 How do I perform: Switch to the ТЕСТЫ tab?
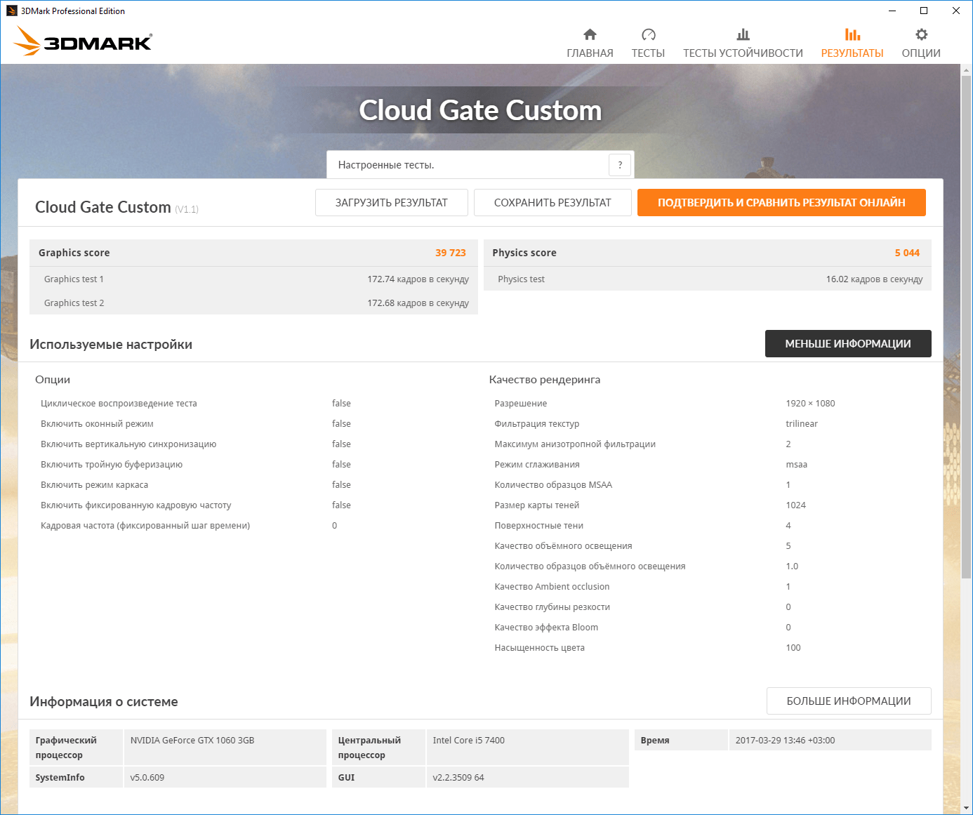tap(648, 53)
